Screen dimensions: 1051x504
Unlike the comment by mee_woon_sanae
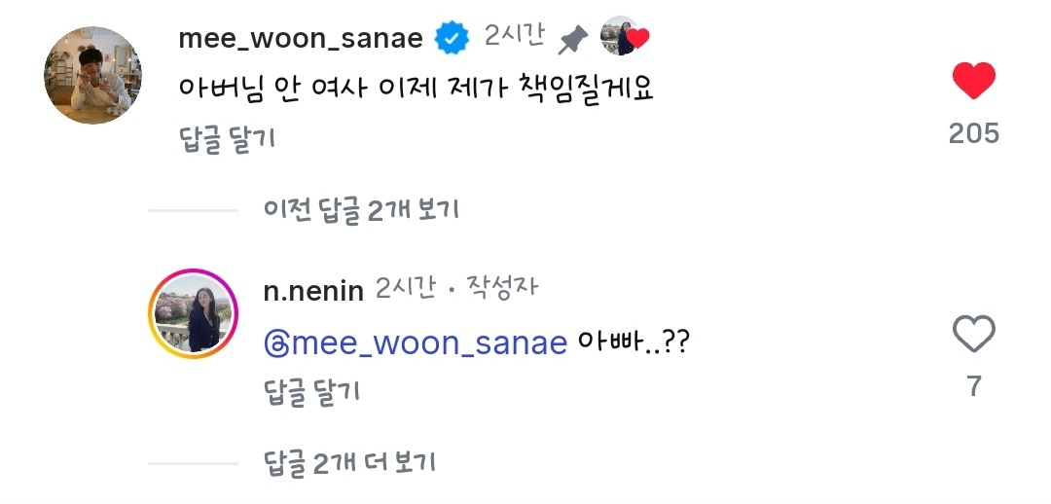[x=973, y=81]
